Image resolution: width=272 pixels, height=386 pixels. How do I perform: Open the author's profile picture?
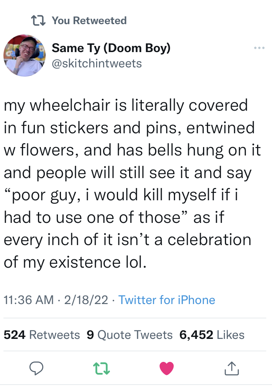point(25,56)
